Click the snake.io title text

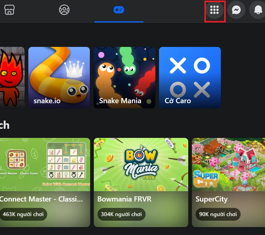[x=47, y=101]
